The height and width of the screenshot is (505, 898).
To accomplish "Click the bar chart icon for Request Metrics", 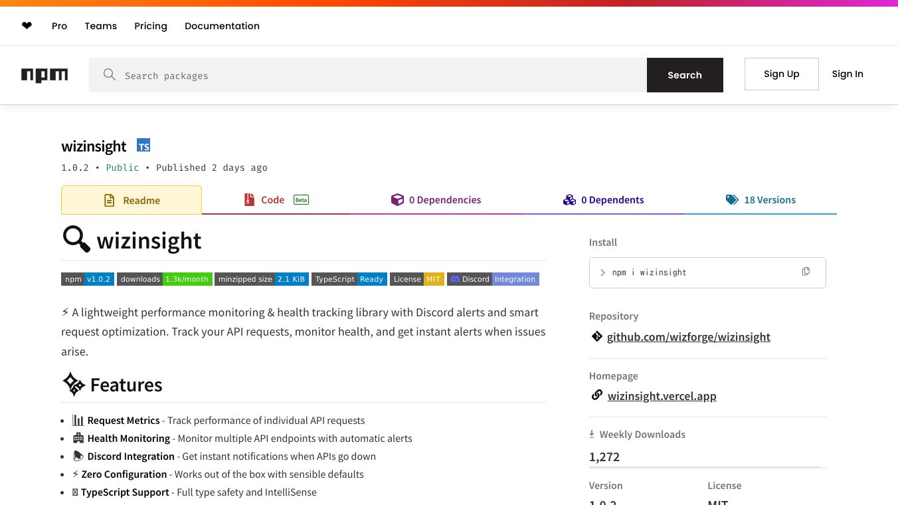I will 78,420.
